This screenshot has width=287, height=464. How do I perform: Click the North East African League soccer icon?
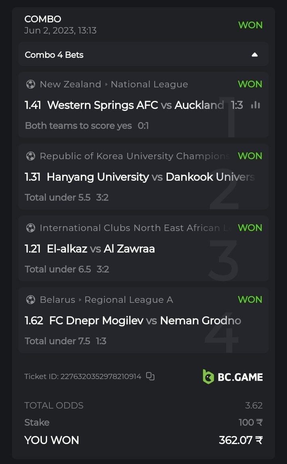click(30, 228)
